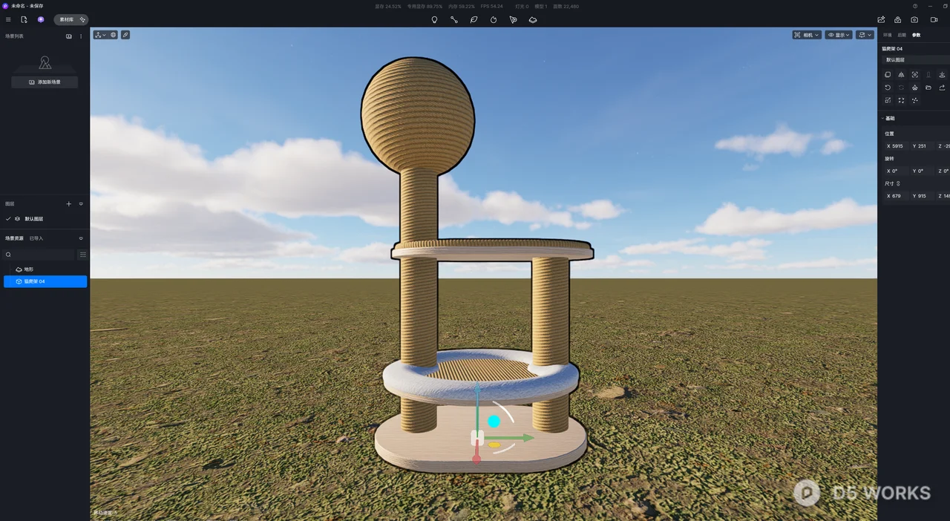
Task: Toggle the globe coordinate icon
Action: tap(114, 35)
